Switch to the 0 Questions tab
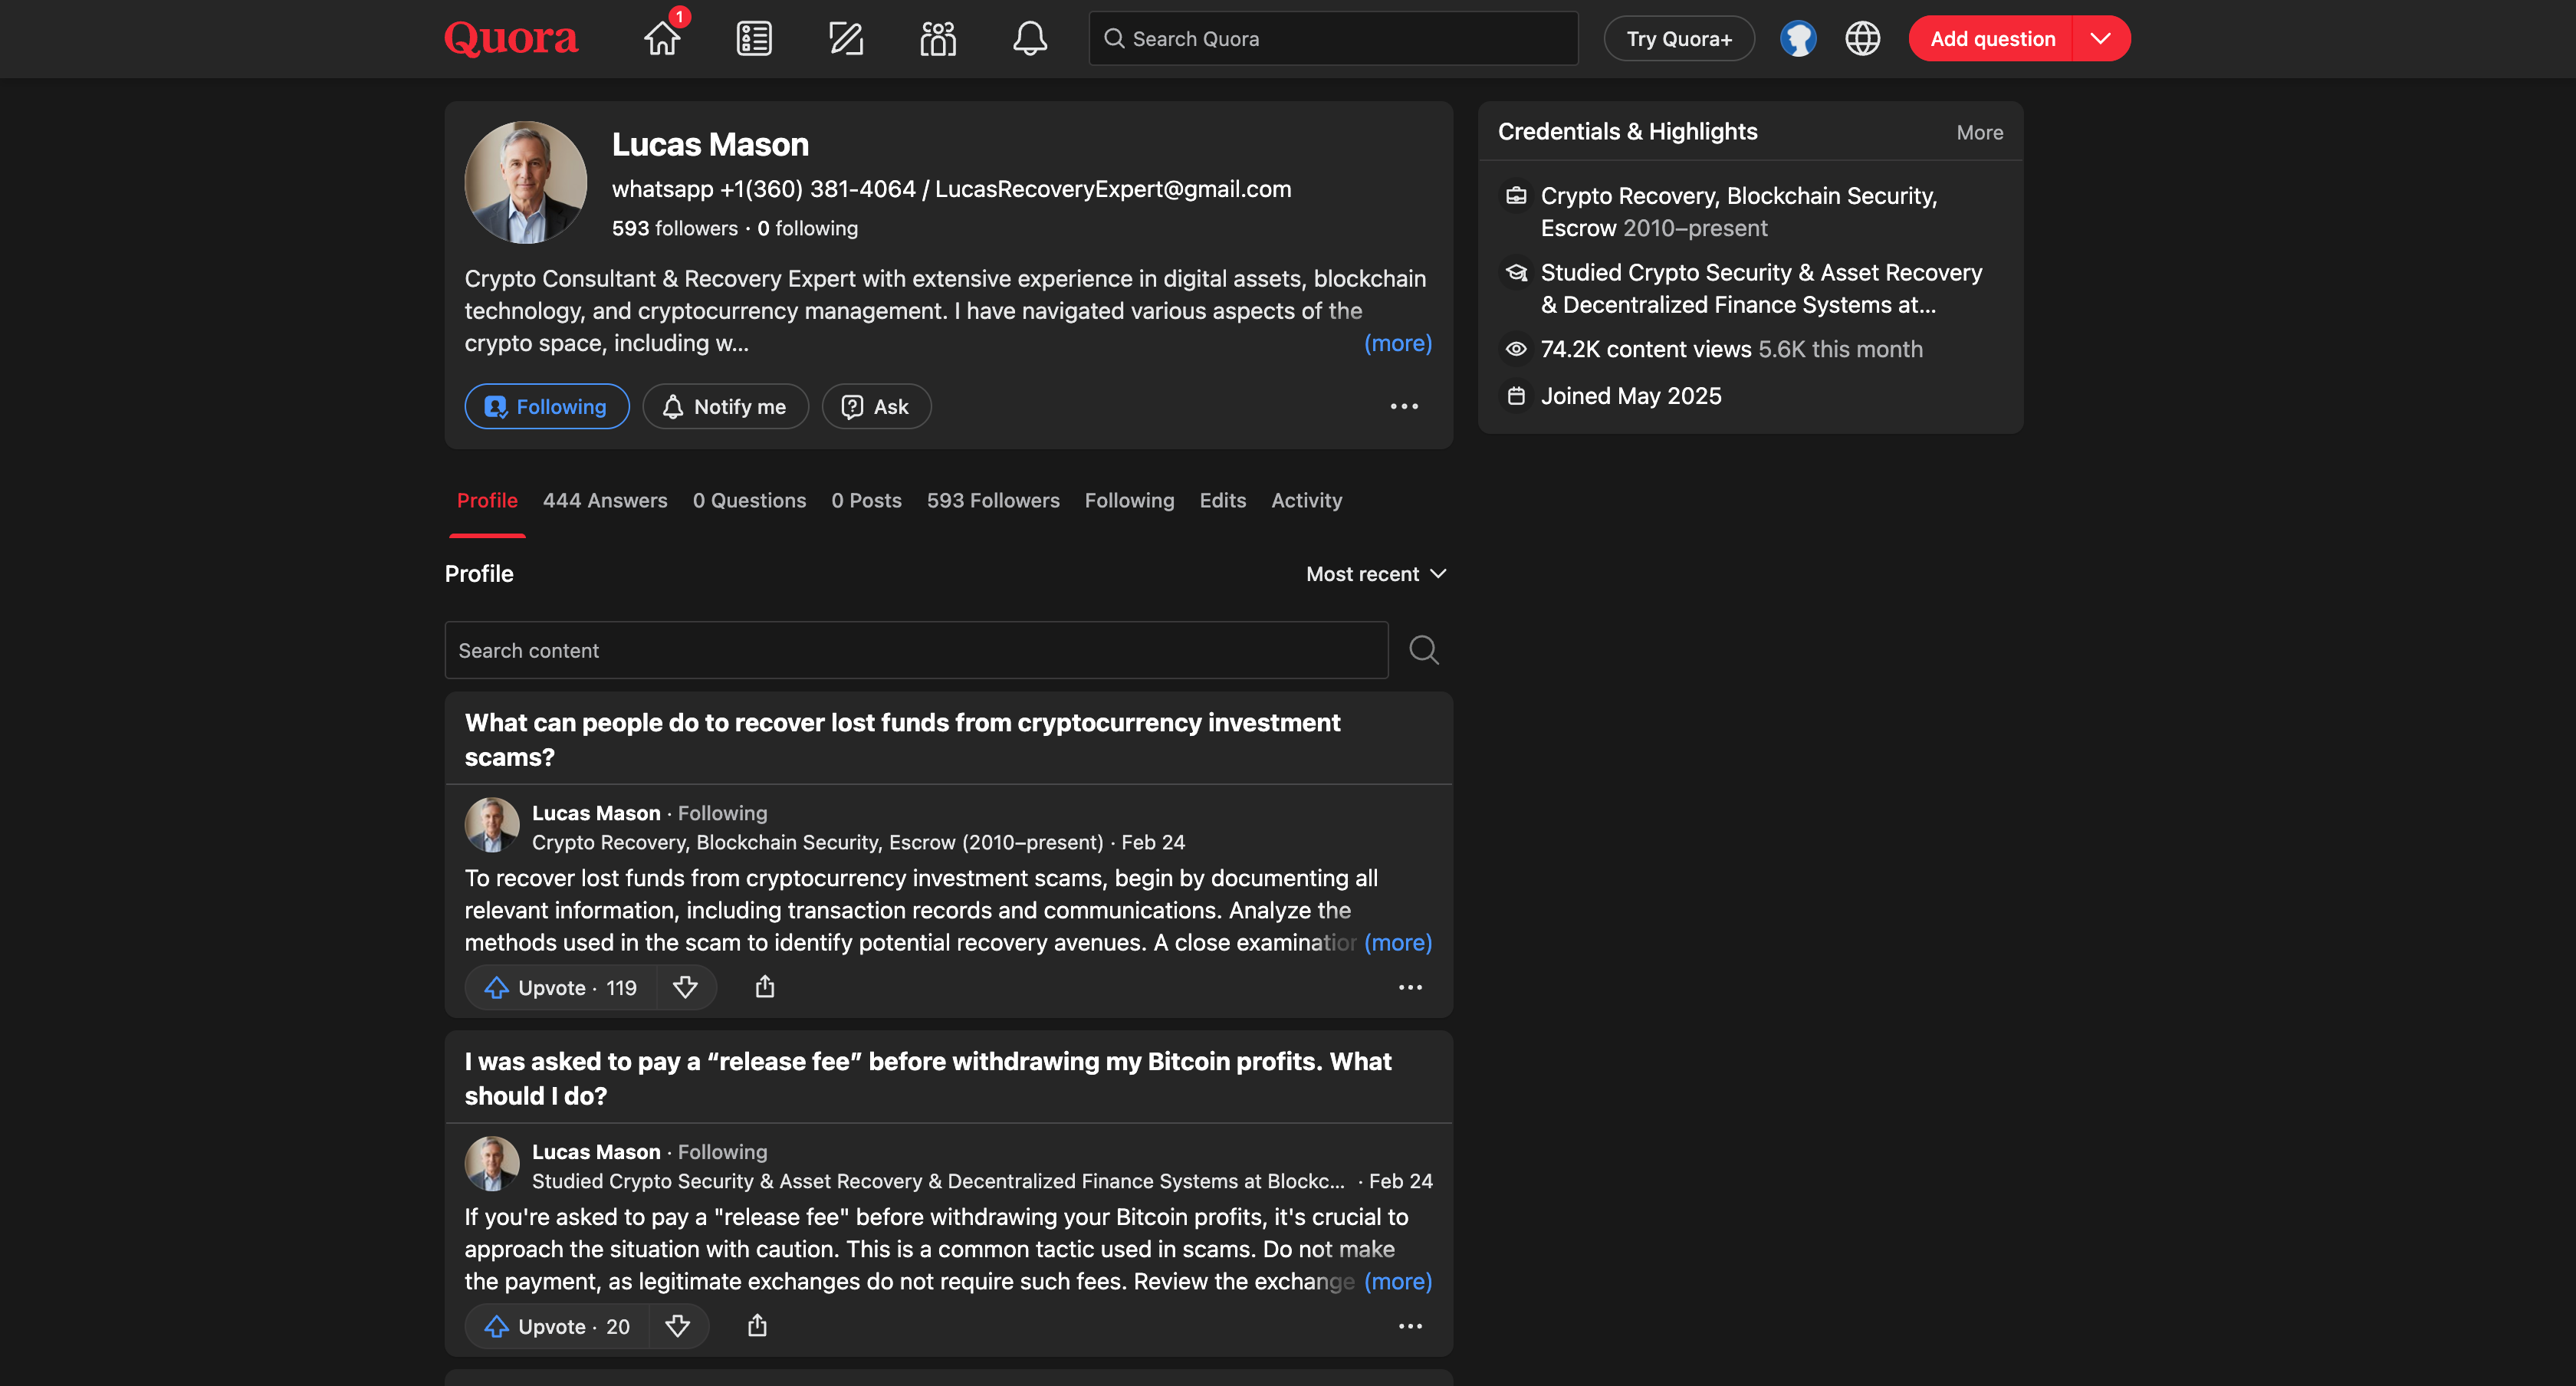 [x=749, y=501]
